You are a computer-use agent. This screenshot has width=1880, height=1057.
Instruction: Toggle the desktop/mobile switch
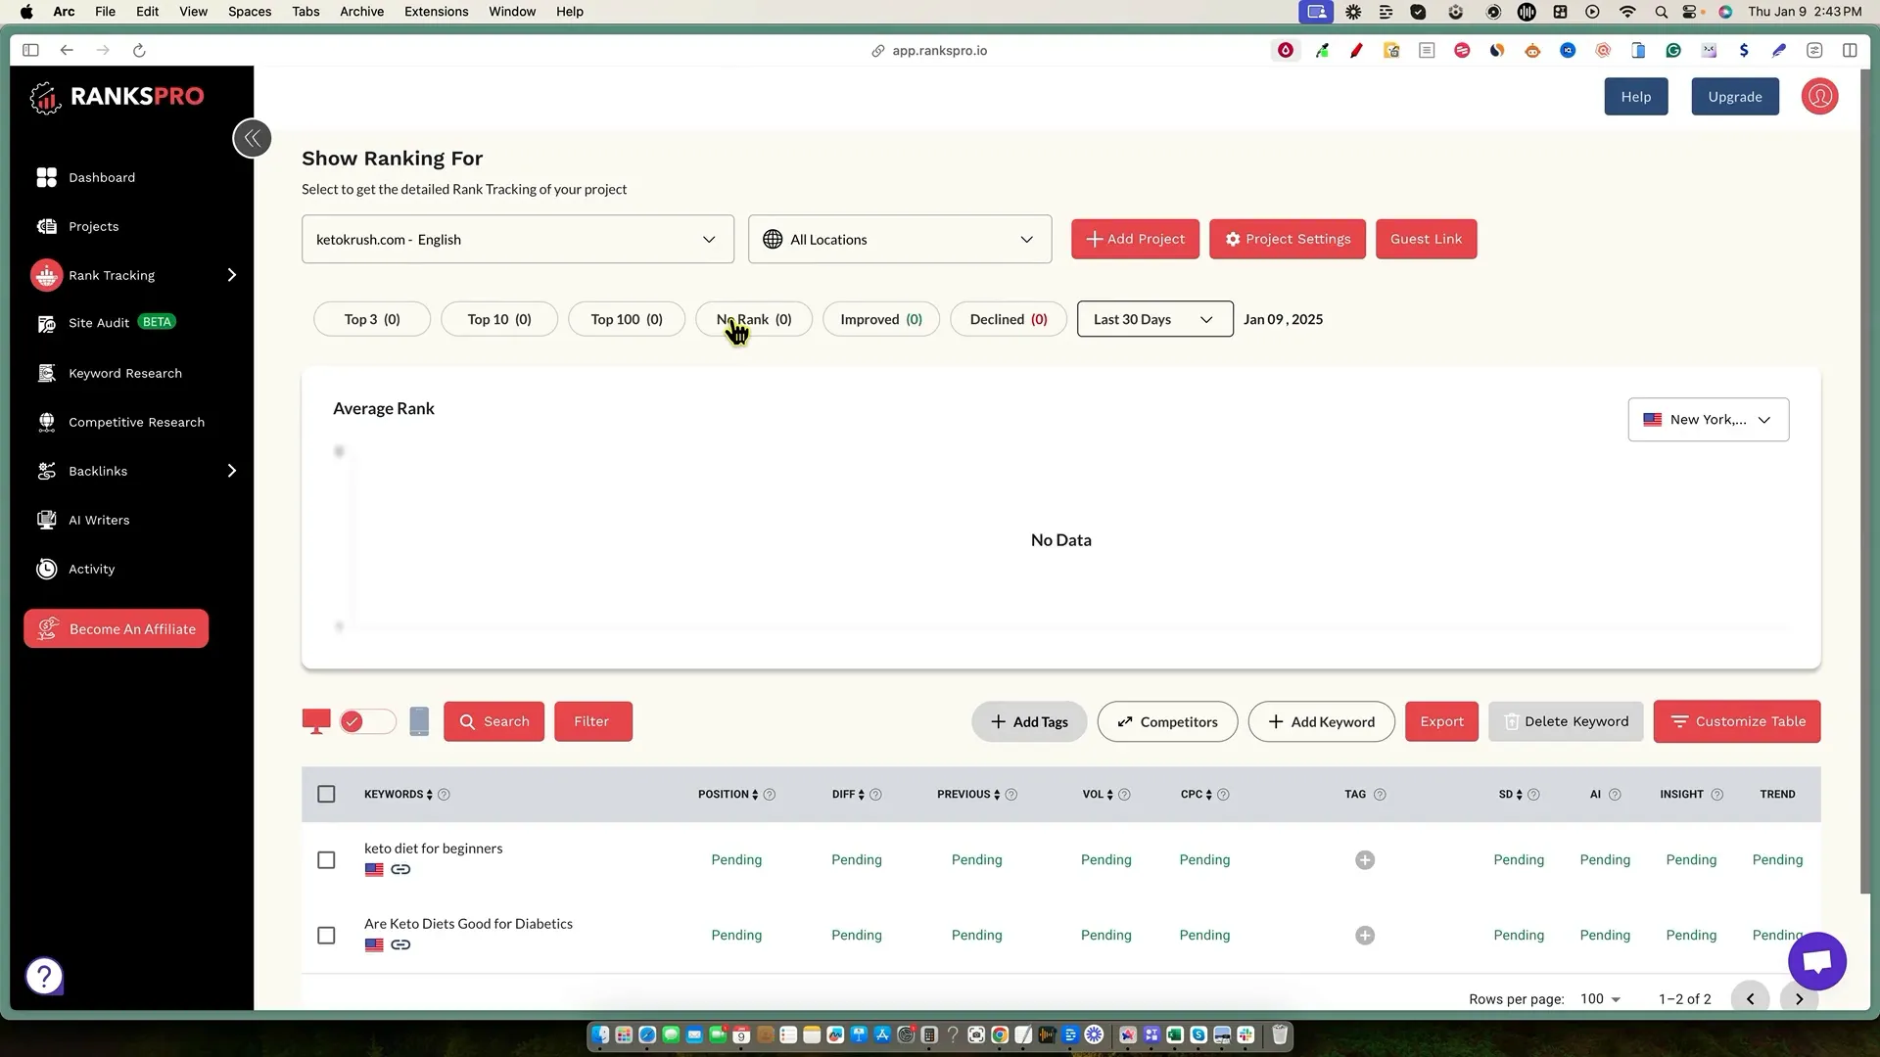(367, 722)
